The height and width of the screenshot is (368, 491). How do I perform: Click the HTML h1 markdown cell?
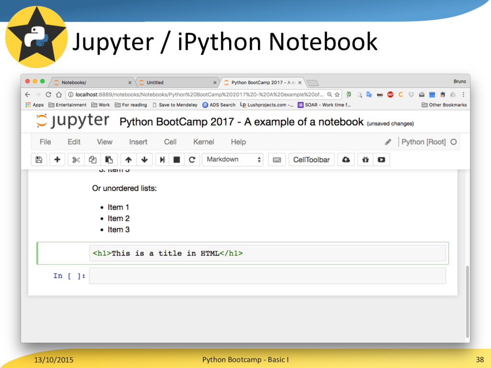click(x=268, y=253)
